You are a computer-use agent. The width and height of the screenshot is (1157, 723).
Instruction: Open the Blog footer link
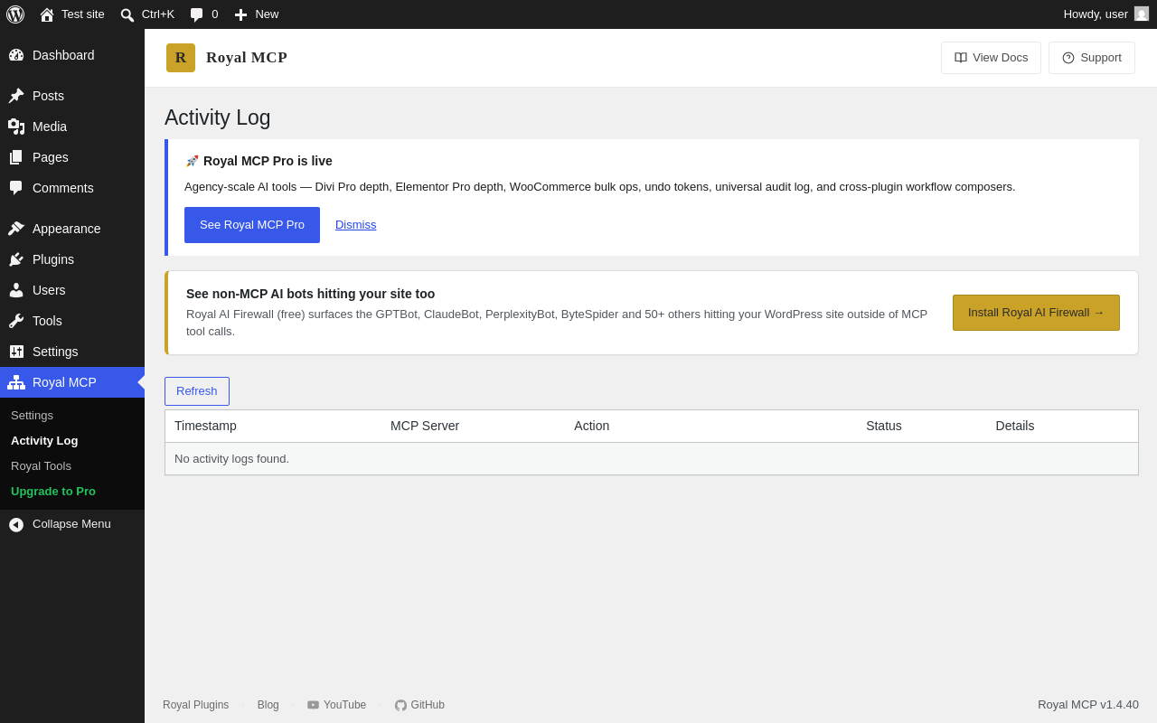click(x=268, y=705)
